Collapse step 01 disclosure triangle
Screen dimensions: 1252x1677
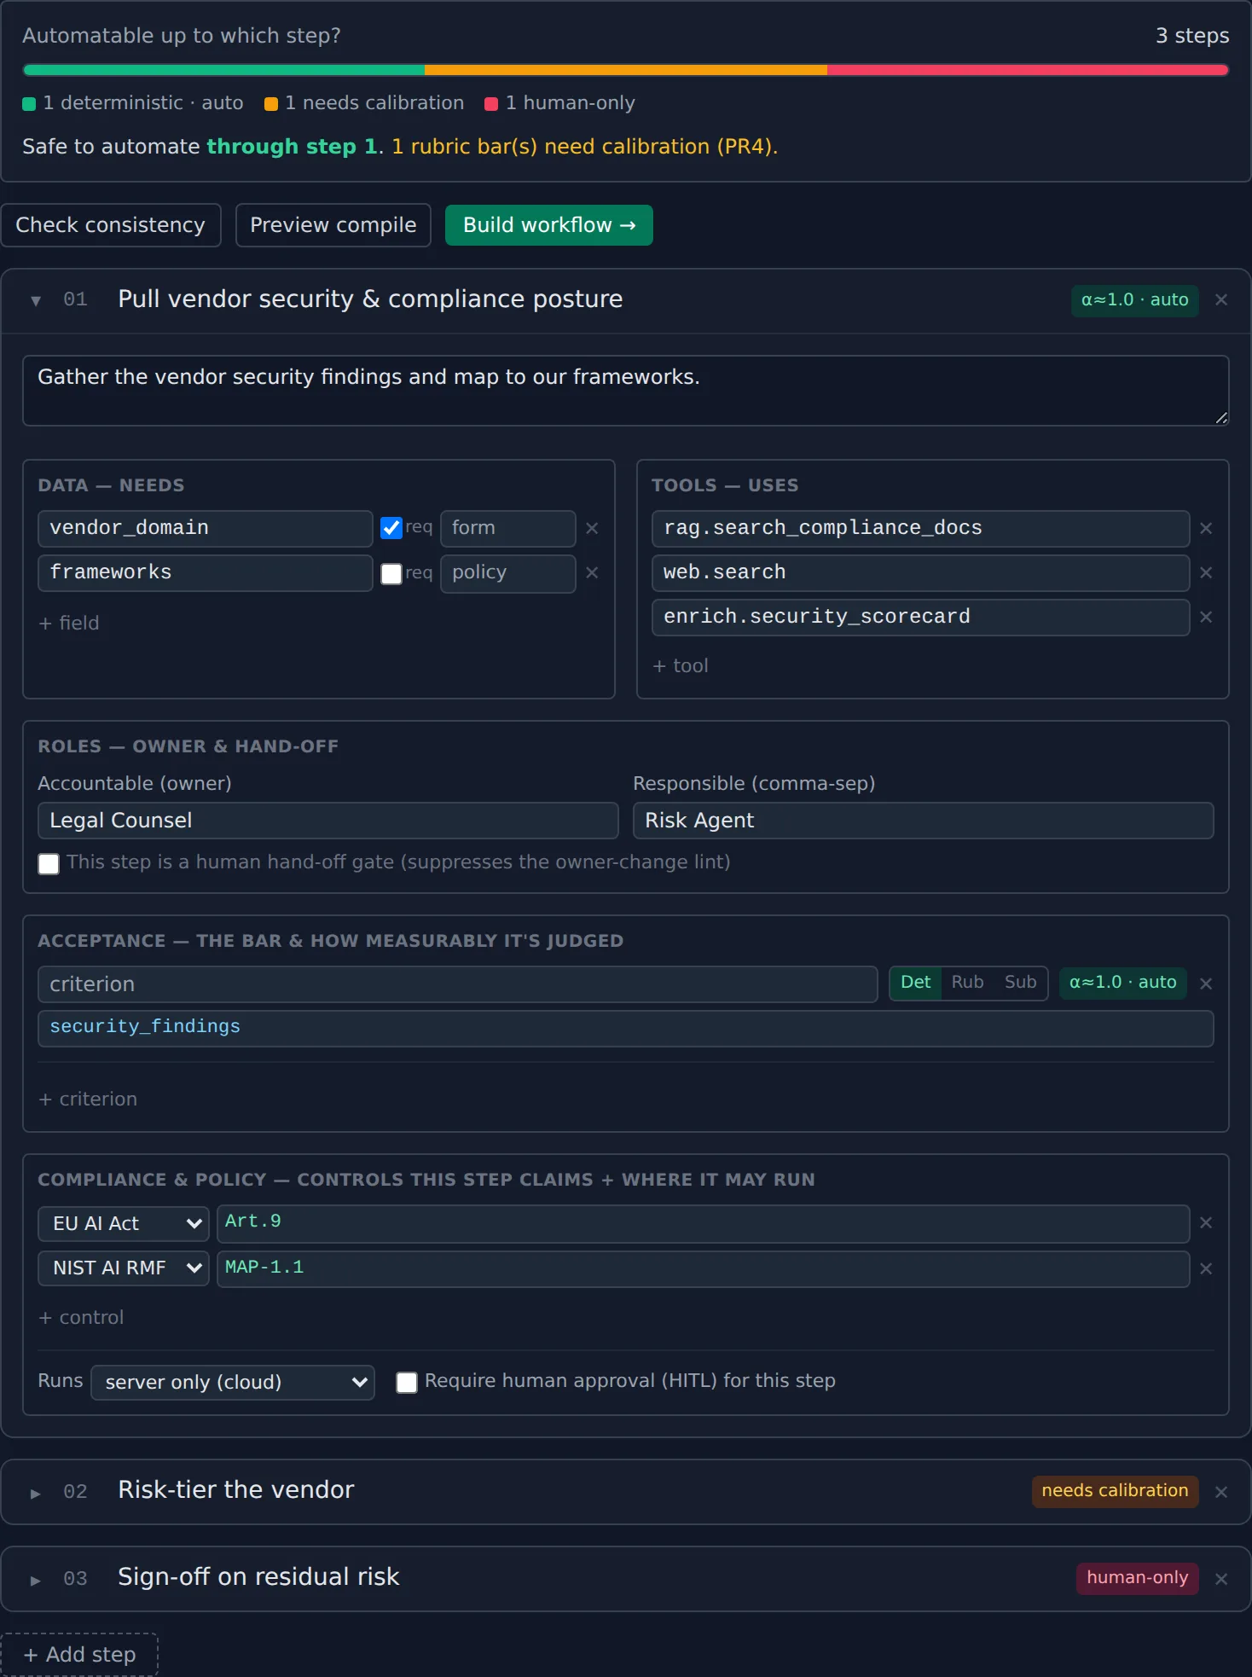pos(36,300)
